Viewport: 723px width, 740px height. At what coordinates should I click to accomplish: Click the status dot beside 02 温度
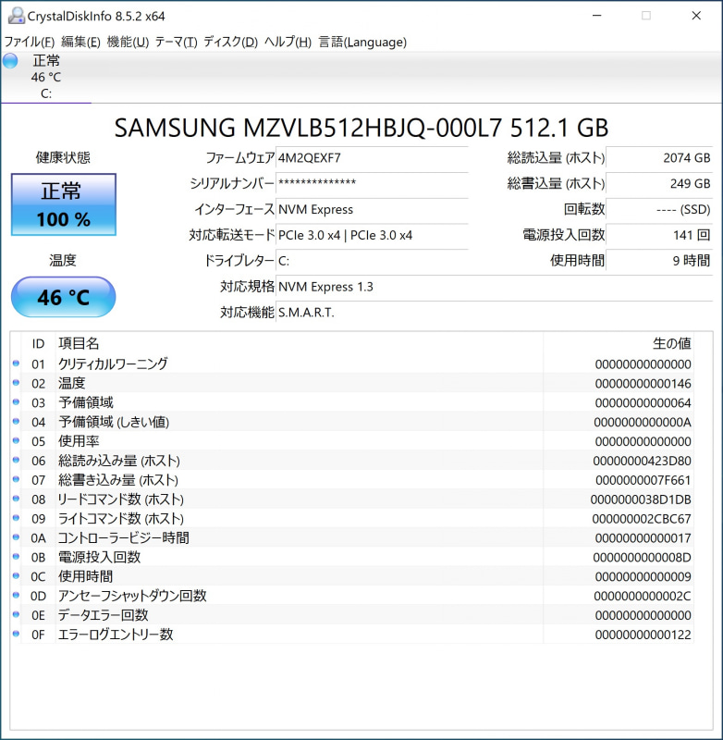pos(16,383)
